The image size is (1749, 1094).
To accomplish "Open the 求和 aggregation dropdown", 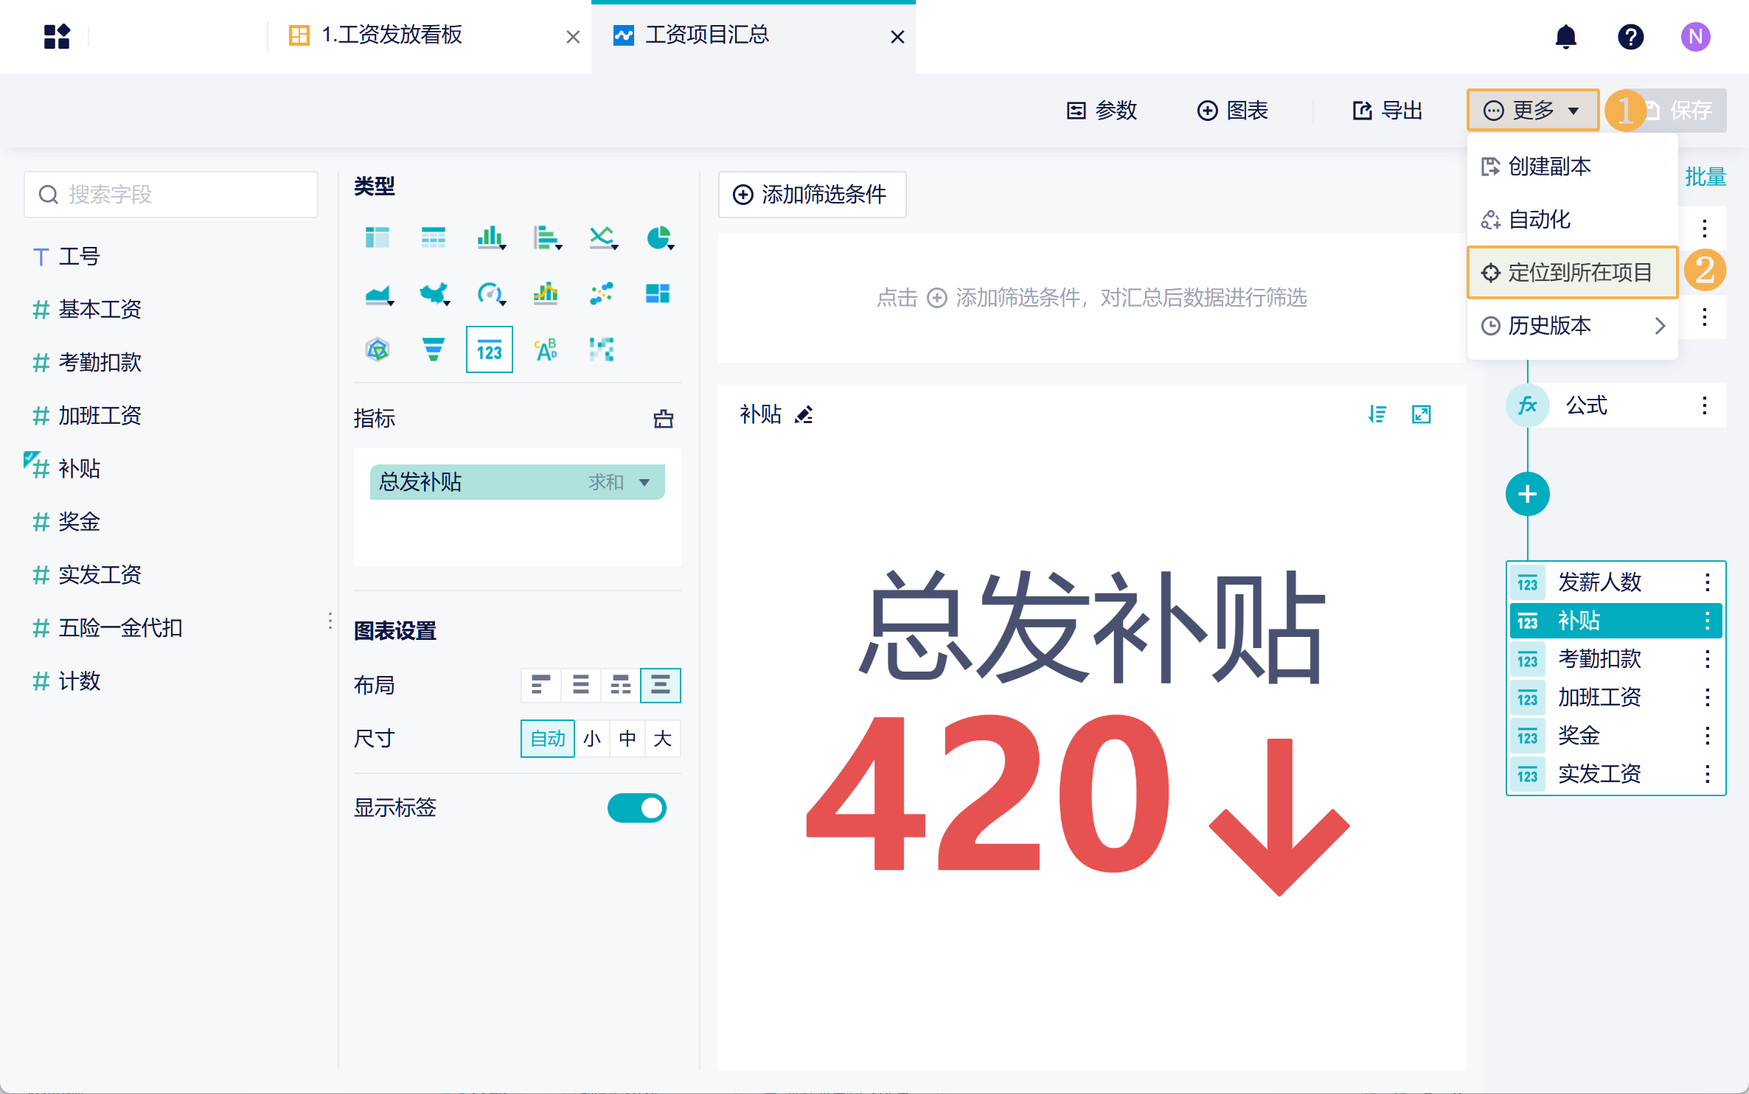I will [619, 482].
